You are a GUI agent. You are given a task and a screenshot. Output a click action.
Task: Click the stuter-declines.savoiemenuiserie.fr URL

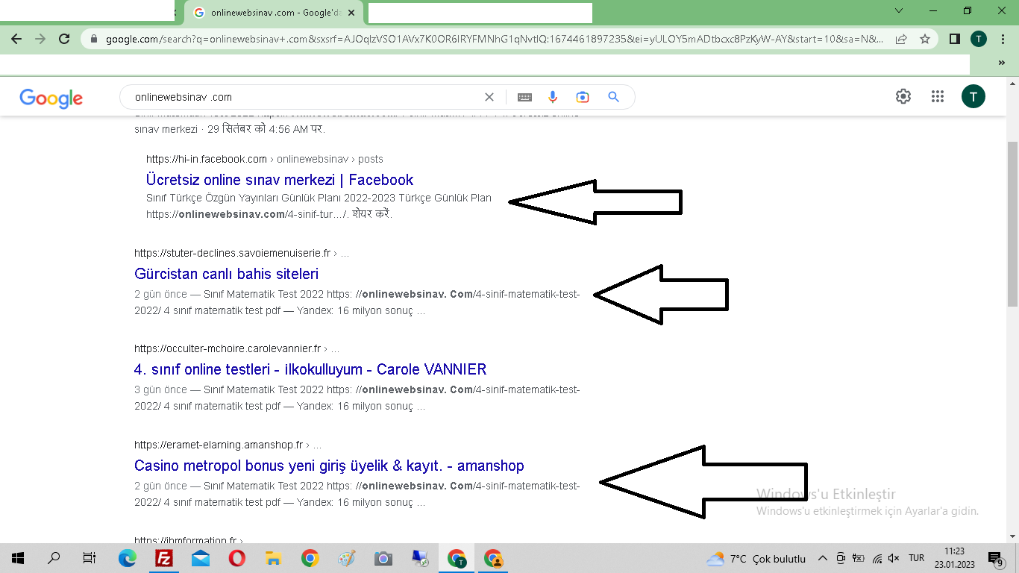click(233, 254)
